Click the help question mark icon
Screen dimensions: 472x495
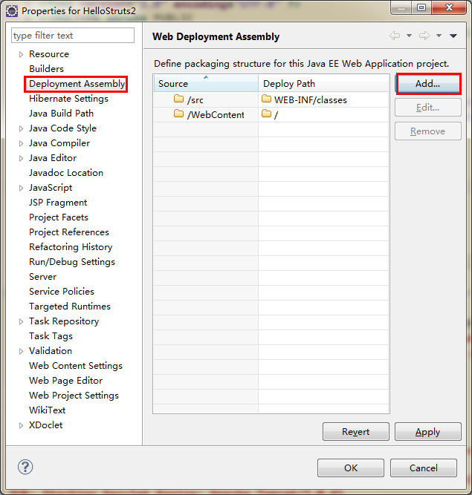tap(25, 467)
